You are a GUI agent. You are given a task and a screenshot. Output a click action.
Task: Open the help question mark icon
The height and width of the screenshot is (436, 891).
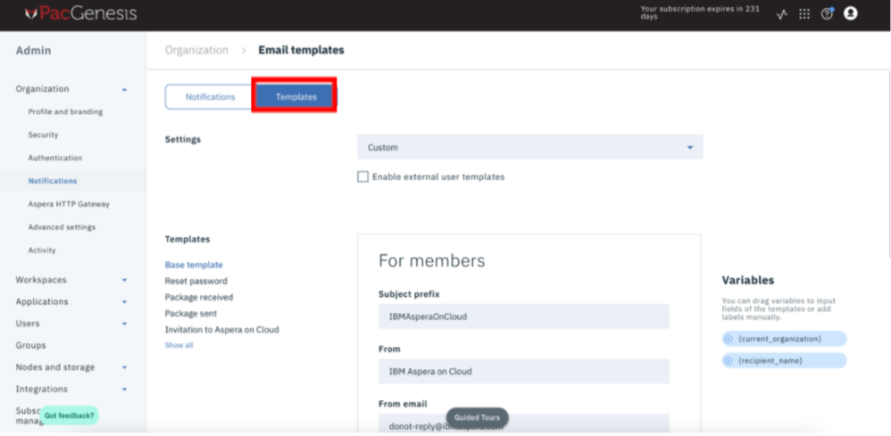tap(827, 14)
